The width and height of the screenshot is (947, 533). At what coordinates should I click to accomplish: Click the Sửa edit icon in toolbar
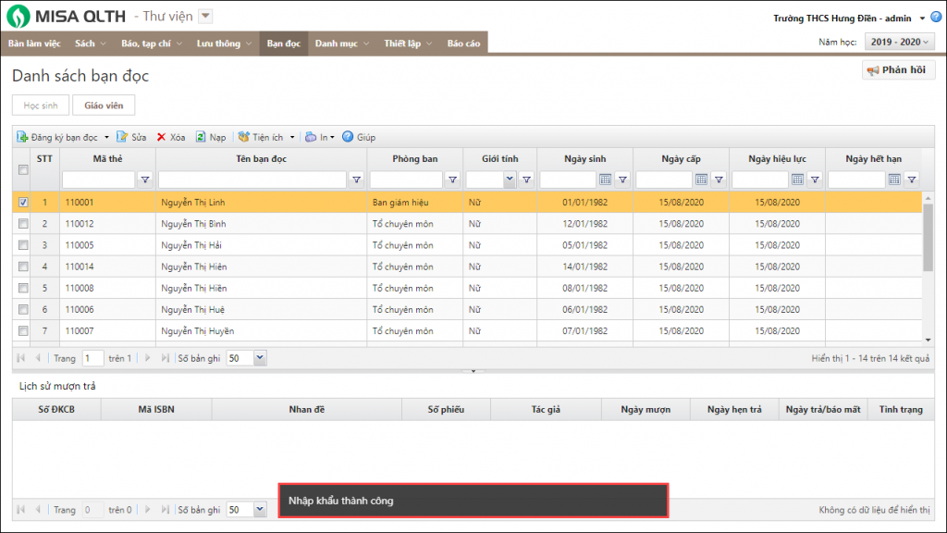(122, 137)
